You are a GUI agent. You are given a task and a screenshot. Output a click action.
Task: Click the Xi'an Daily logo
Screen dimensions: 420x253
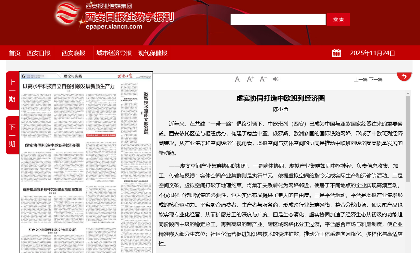pyautogui.click(x=115, y=17)
